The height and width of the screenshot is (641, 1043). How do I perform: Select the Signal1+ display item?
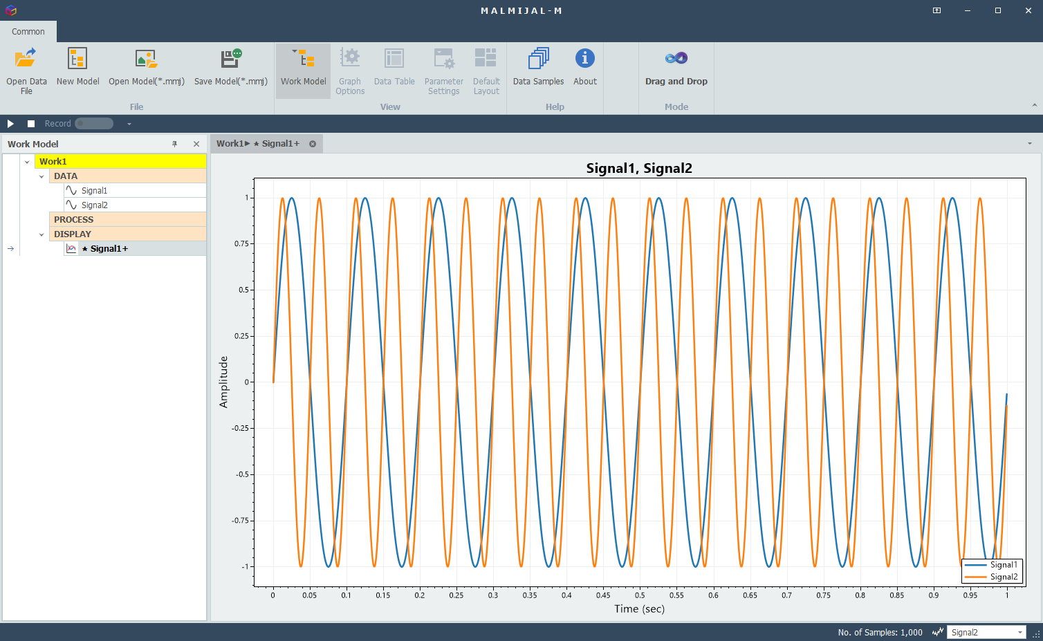click(x=135, y=249)
